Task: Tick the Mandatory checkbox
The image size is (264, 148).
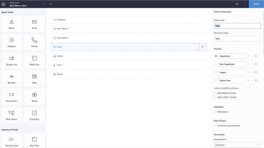Action: [215, 111]
